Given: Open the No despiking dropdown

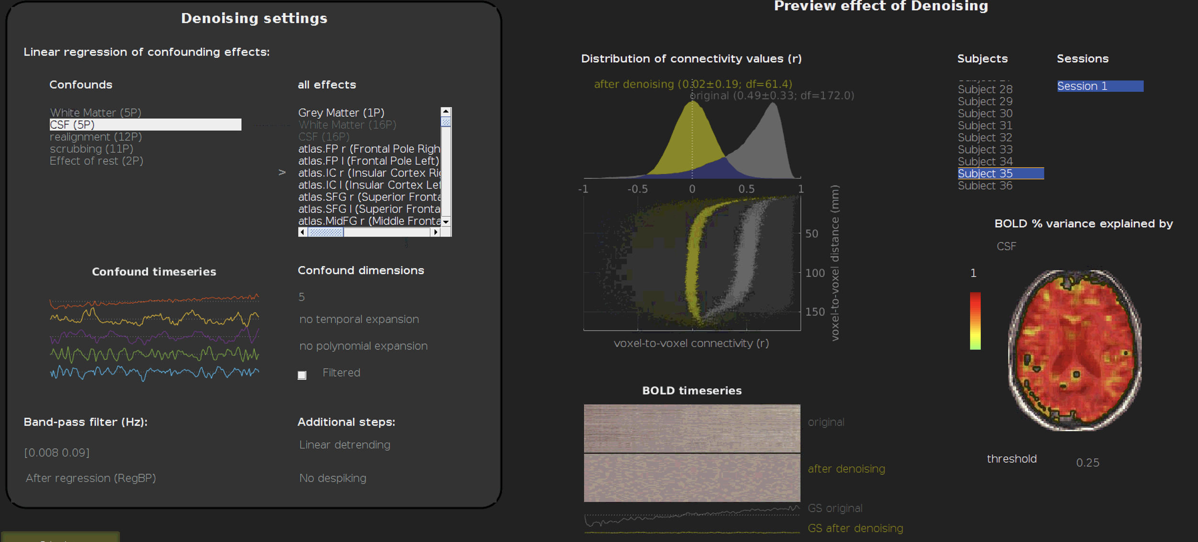Looking at the screenshot, I should tap(333, 478).
